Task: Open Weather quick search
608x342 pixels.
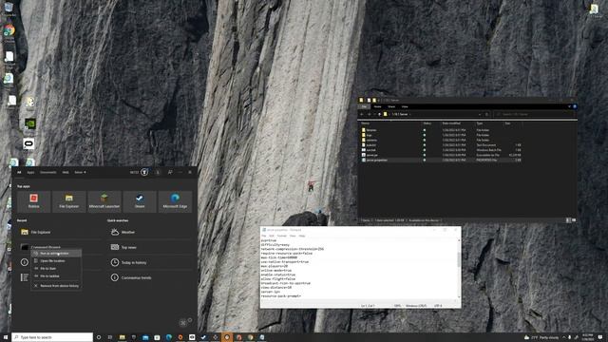Action: [150, 232]
